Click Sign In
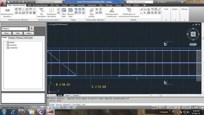The height and width of the screenshot is (115, 204). click(163, 2)
